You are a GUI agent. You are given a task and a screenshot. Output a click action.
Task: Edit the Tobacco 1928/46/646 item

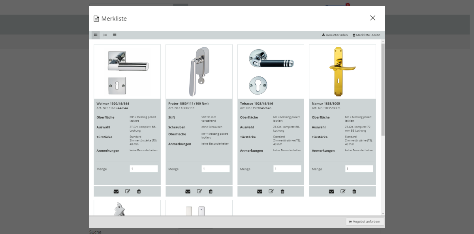click(x=271, y=191)
